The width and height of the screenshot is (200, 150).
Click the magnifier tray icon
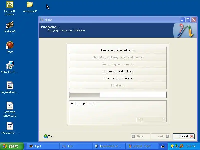tap(181, 146)
